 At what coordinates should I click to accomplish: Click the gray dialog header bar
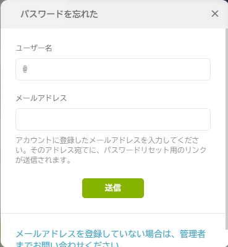coord(113,14)
